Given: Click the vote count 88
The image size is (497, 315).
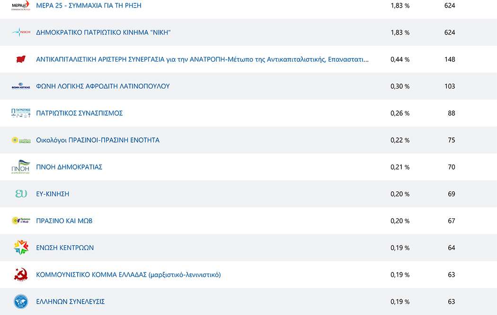Looking at the screenshot, I should [452, 113].
